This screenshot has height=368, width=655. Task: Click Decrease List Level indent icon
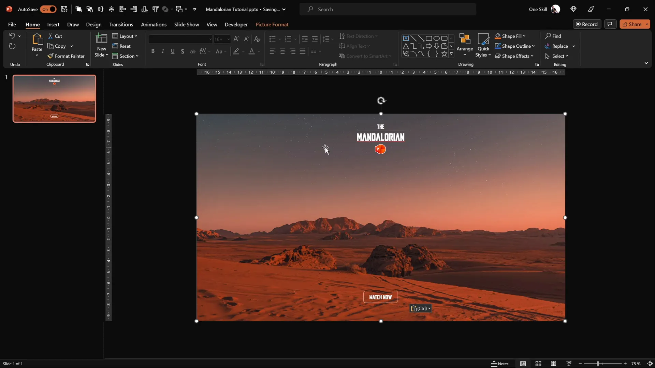pos(305,39)
